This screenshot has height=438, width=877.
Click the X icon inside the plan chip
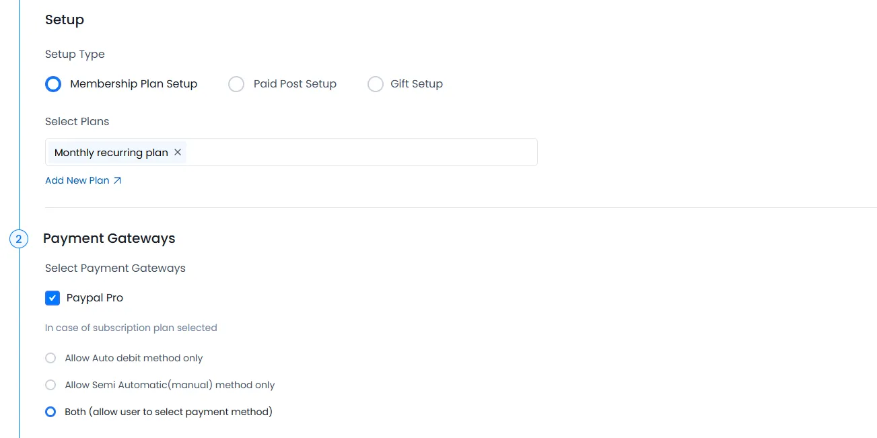(178, 152)
